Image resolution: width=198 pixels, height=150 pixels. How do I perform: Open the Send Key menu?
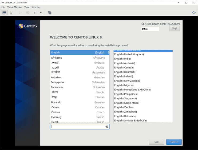point(36,7)
